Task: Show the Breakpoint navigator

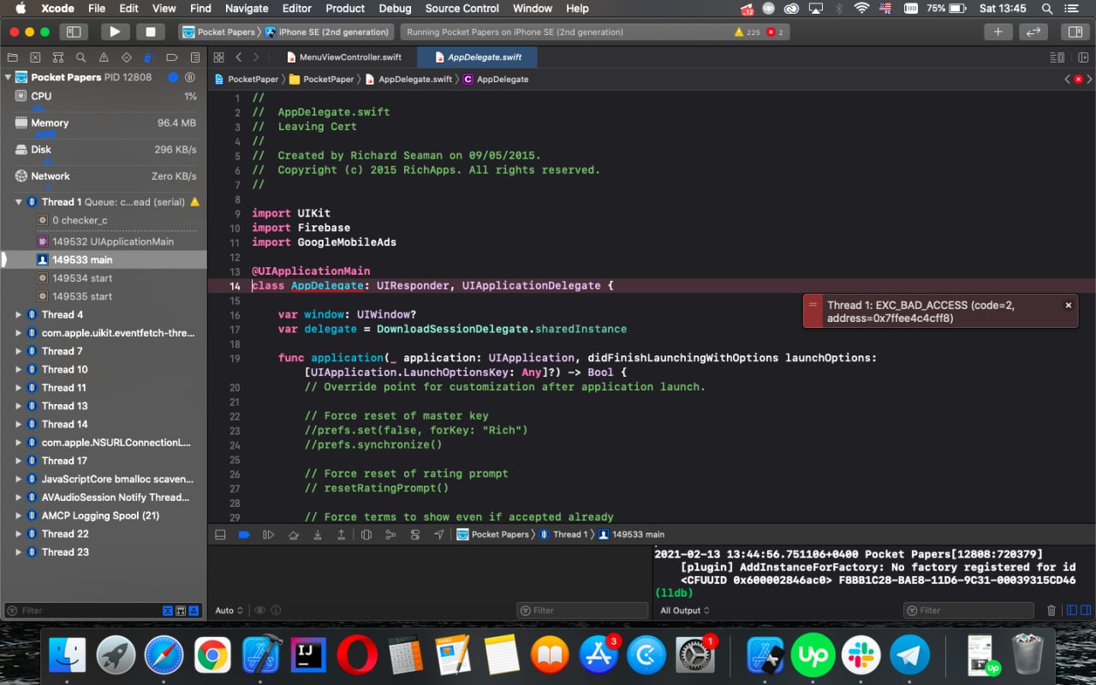Action: [x=171, y=57]
